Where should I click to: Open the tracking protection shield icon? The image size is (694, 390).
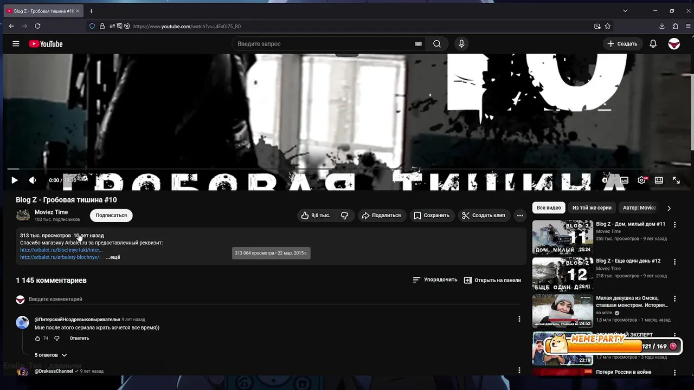coord(92,26)
